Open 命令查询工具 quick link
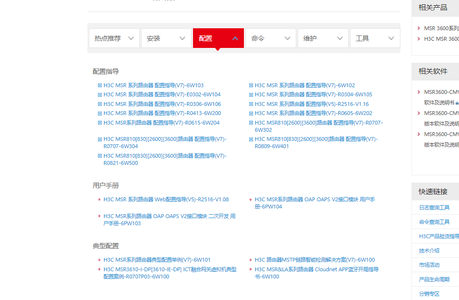This screenshot has width=459, height=300. point(434,222)
